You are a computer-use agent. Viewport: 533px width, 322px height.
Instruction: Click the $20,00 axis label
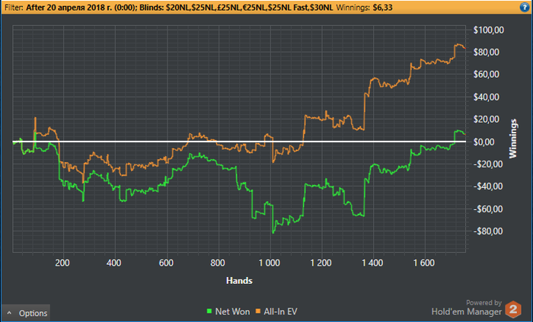(x=487, y=120)
